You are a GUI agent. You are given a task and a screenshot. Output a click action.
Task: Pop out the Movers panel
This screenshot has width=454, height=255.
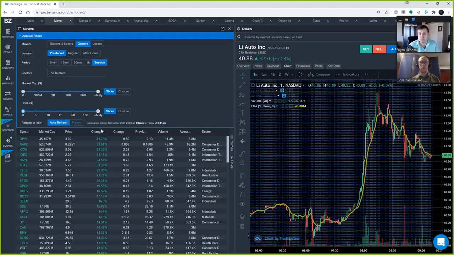[x=222, y=29]
